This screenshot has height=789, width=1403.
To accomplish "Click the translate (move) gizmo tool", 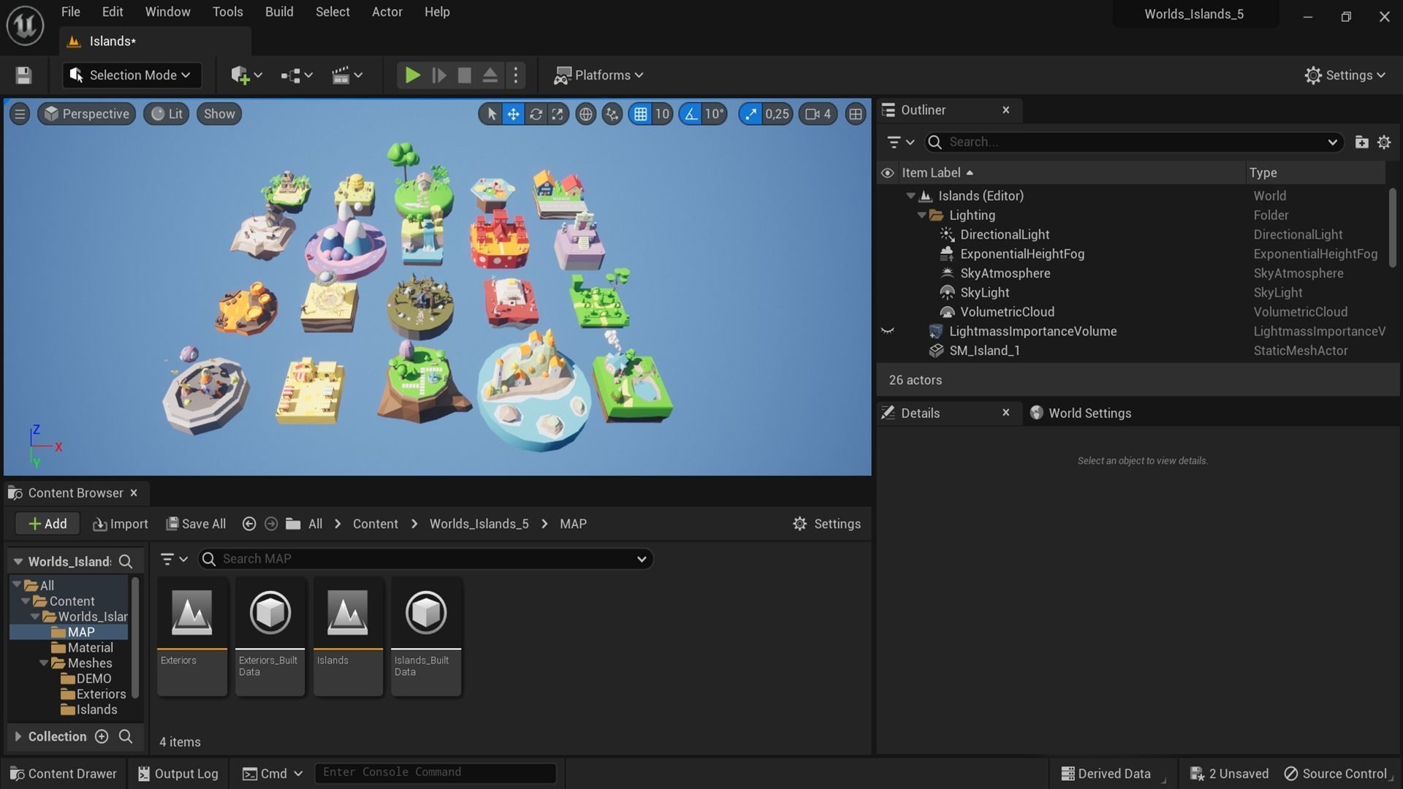I will 514,114.
